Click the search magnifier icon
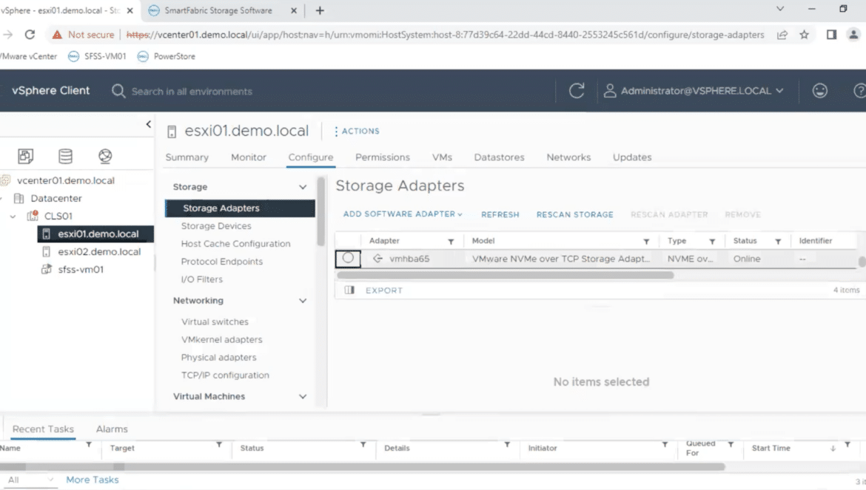 (118, 91)
